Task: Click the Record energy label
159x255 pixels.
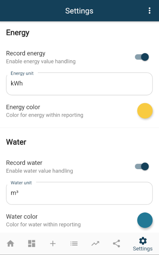Action: pyautogui.click(x=26, y=53)
